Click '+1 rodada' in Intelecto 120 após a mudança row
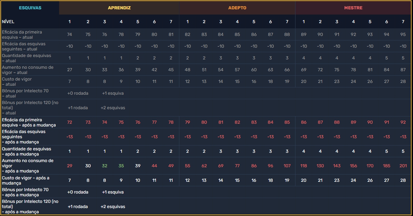This screenshot has height=216, width=413. coord(78,207)
